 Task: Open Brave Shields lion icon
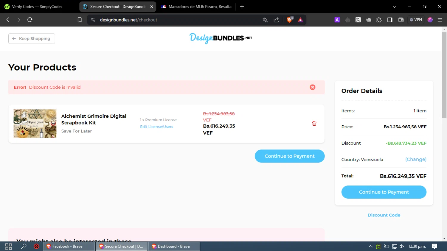[x=290, y=20]
